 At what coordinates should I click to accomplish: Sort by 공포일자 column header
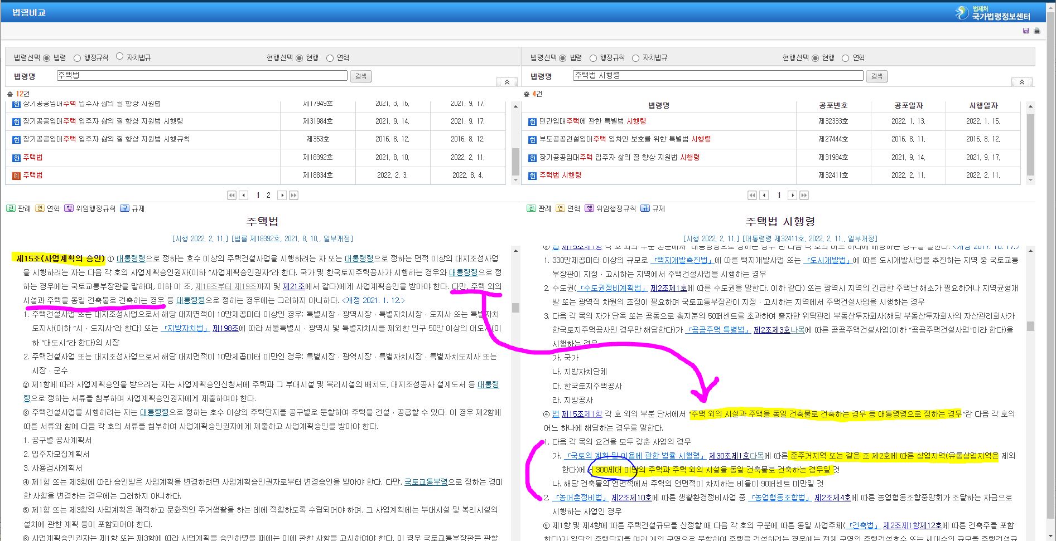(908, 105)
